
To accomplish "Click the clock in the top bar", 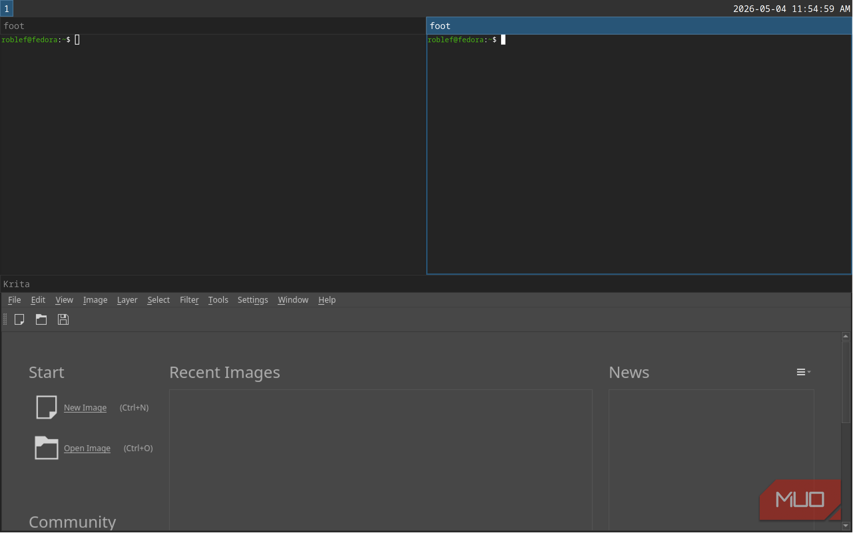I will (x=792, y=9).
